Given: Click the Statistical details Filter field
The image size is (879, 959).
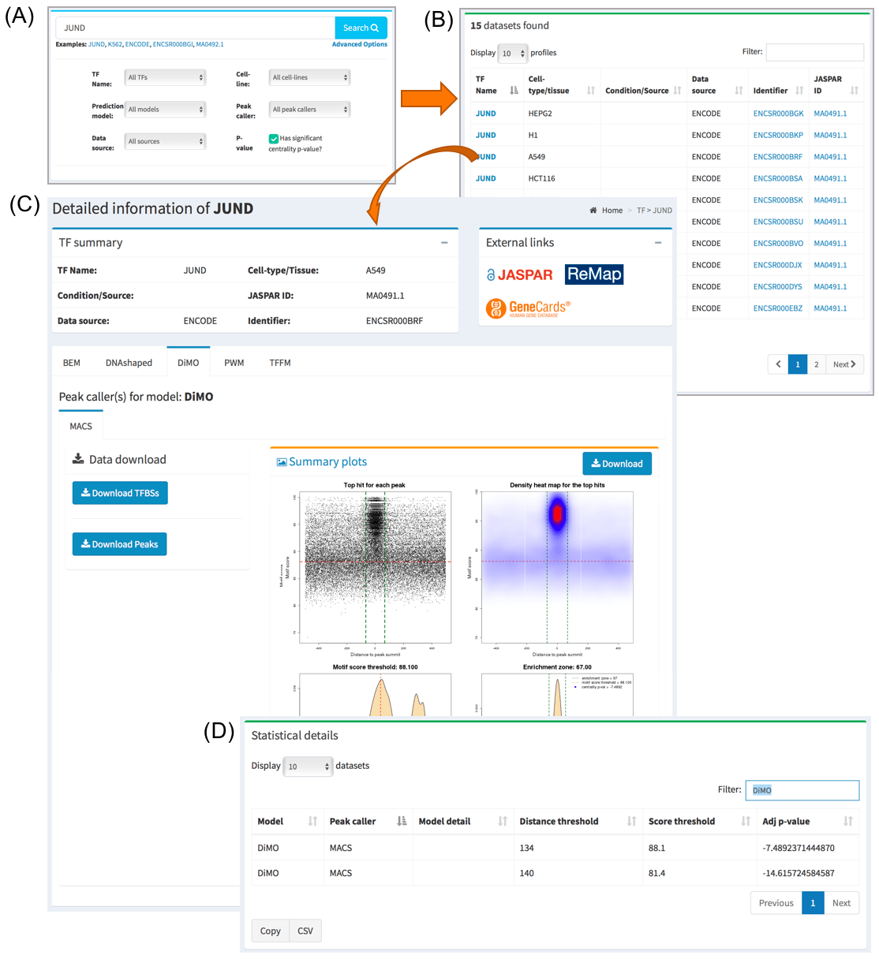Looking at the screenshot, I should 802,790.
